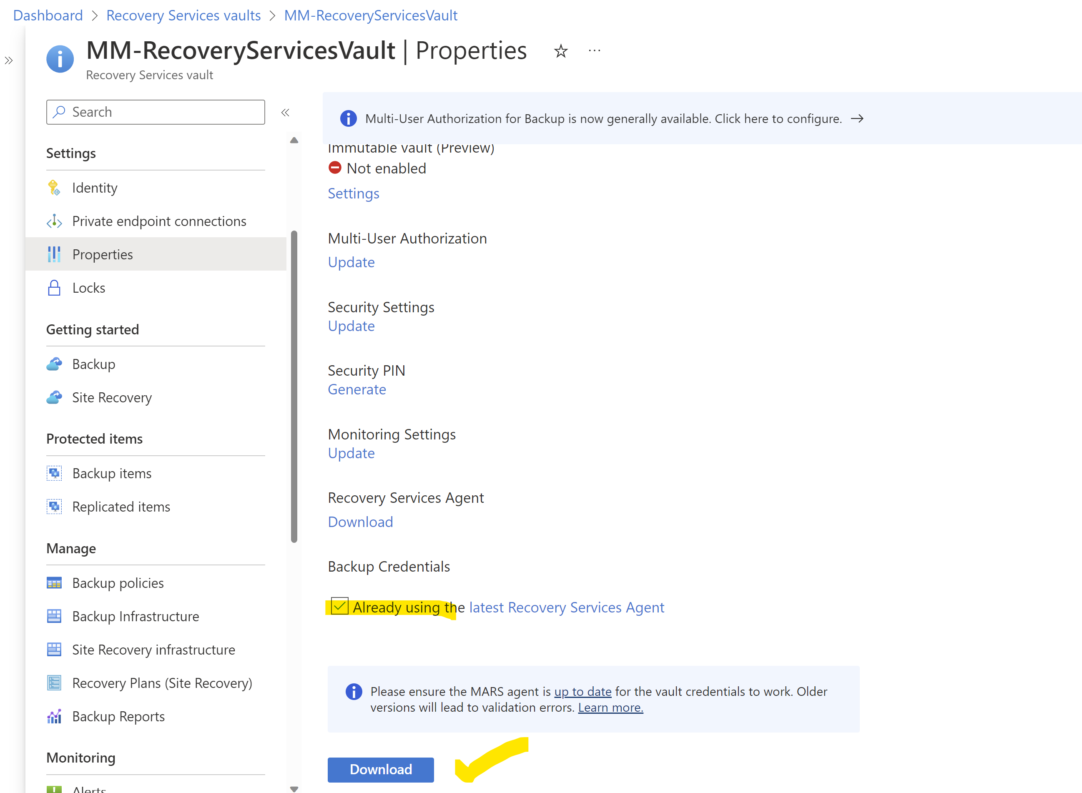
Task: Open Private endpoint connections via its sidebar icon
Action: (x=54, y=221)
